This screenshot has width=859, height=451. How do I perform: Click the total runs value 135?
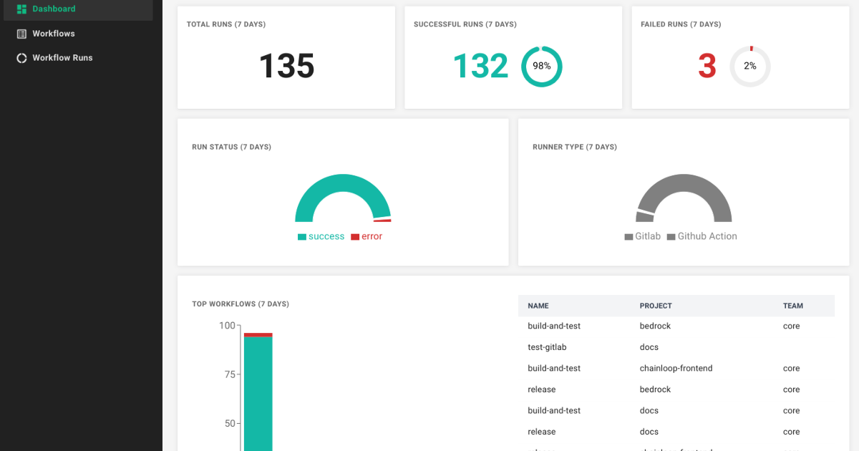click(286, 66)
